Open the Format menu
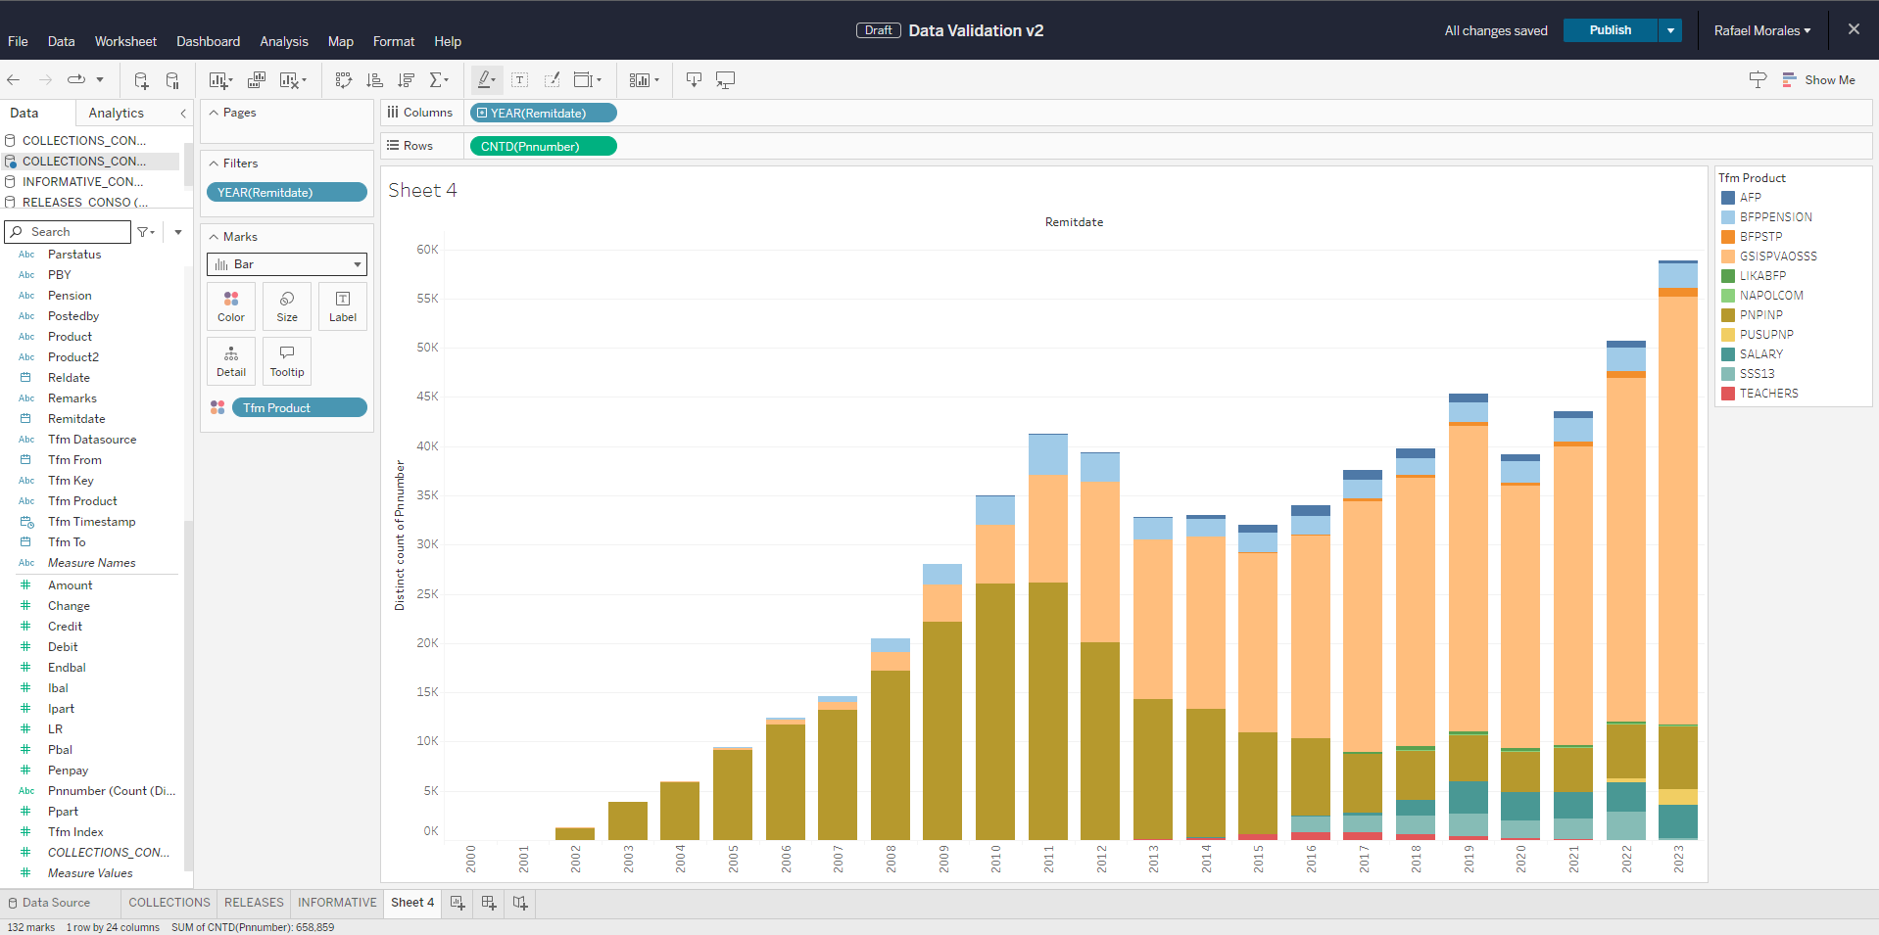The image size is (1879, 935). pos(394,41)
